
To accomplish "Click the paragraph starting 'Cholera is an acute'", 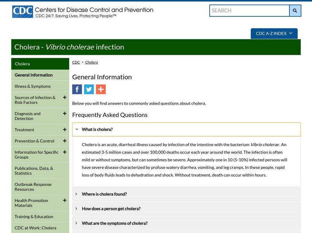I will tap(184, 160).
